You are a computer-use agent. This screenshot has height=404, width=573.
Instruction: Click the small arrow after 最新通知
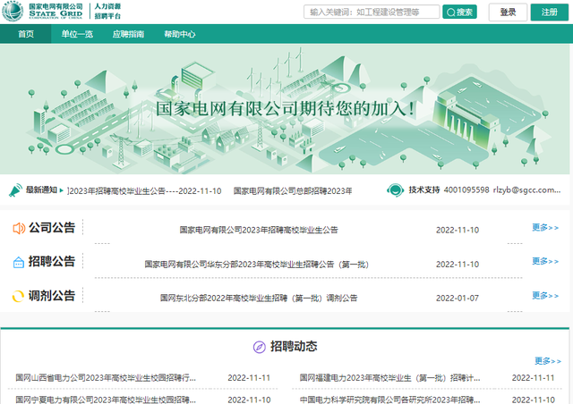pos(62,190)
